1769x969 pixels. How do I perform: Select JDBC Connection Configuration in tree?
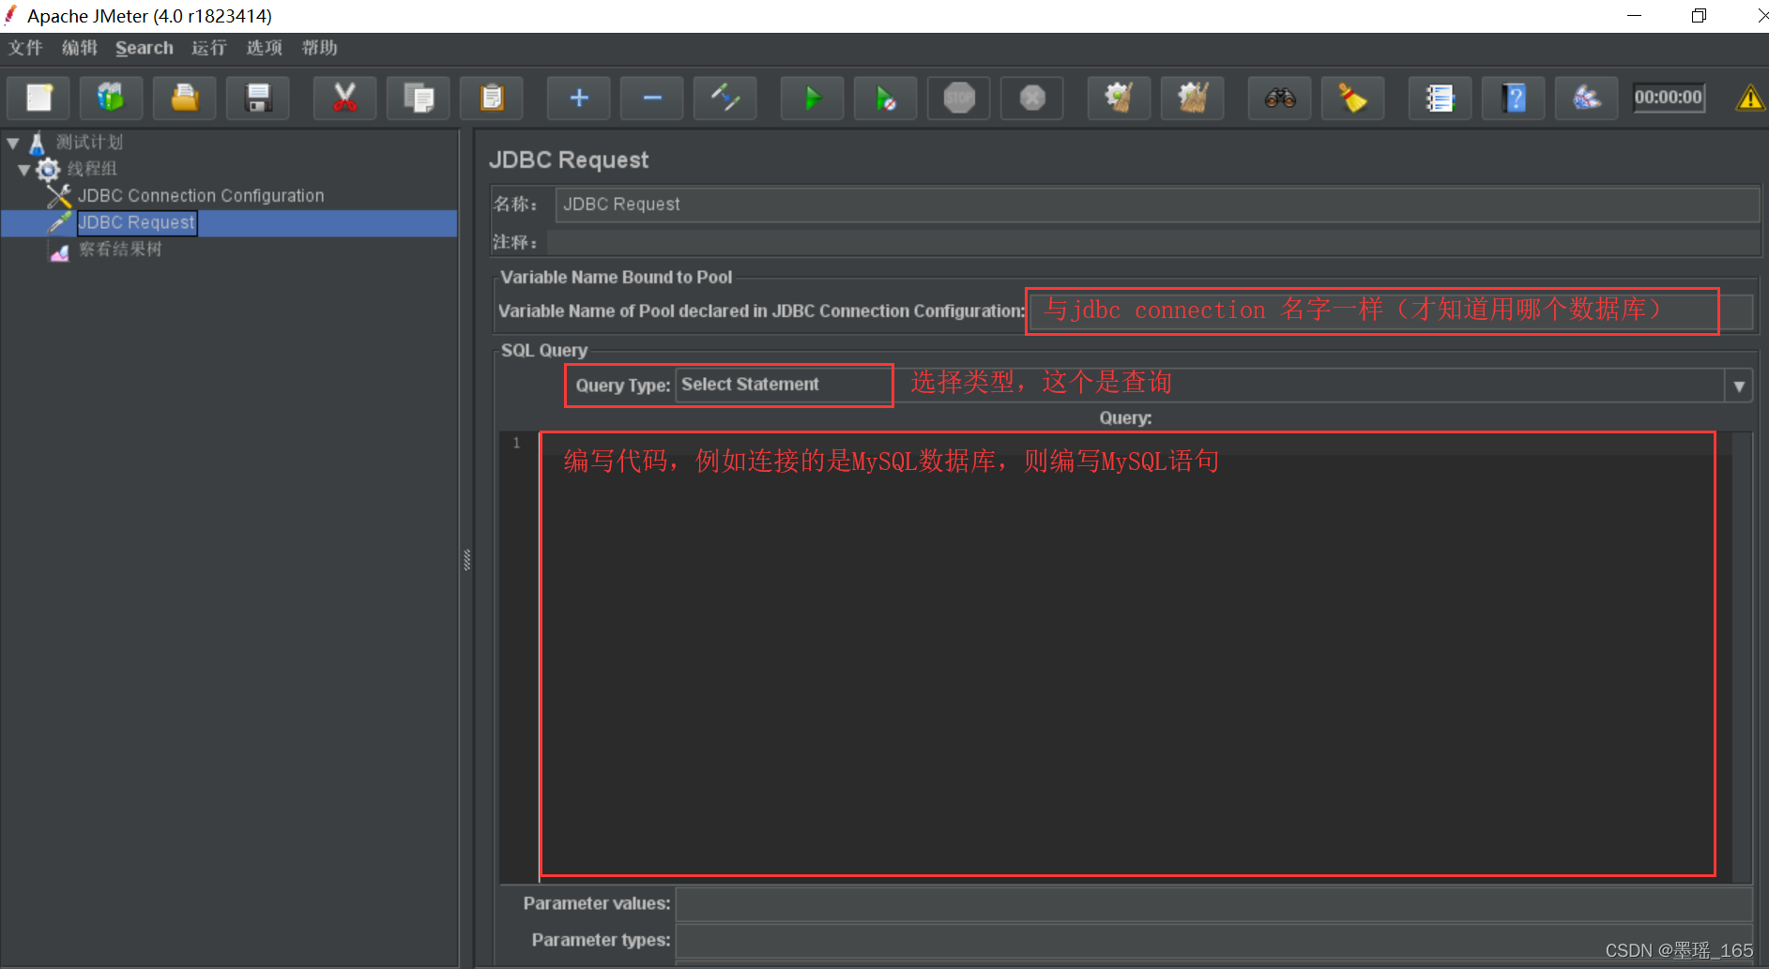[201, 196]
